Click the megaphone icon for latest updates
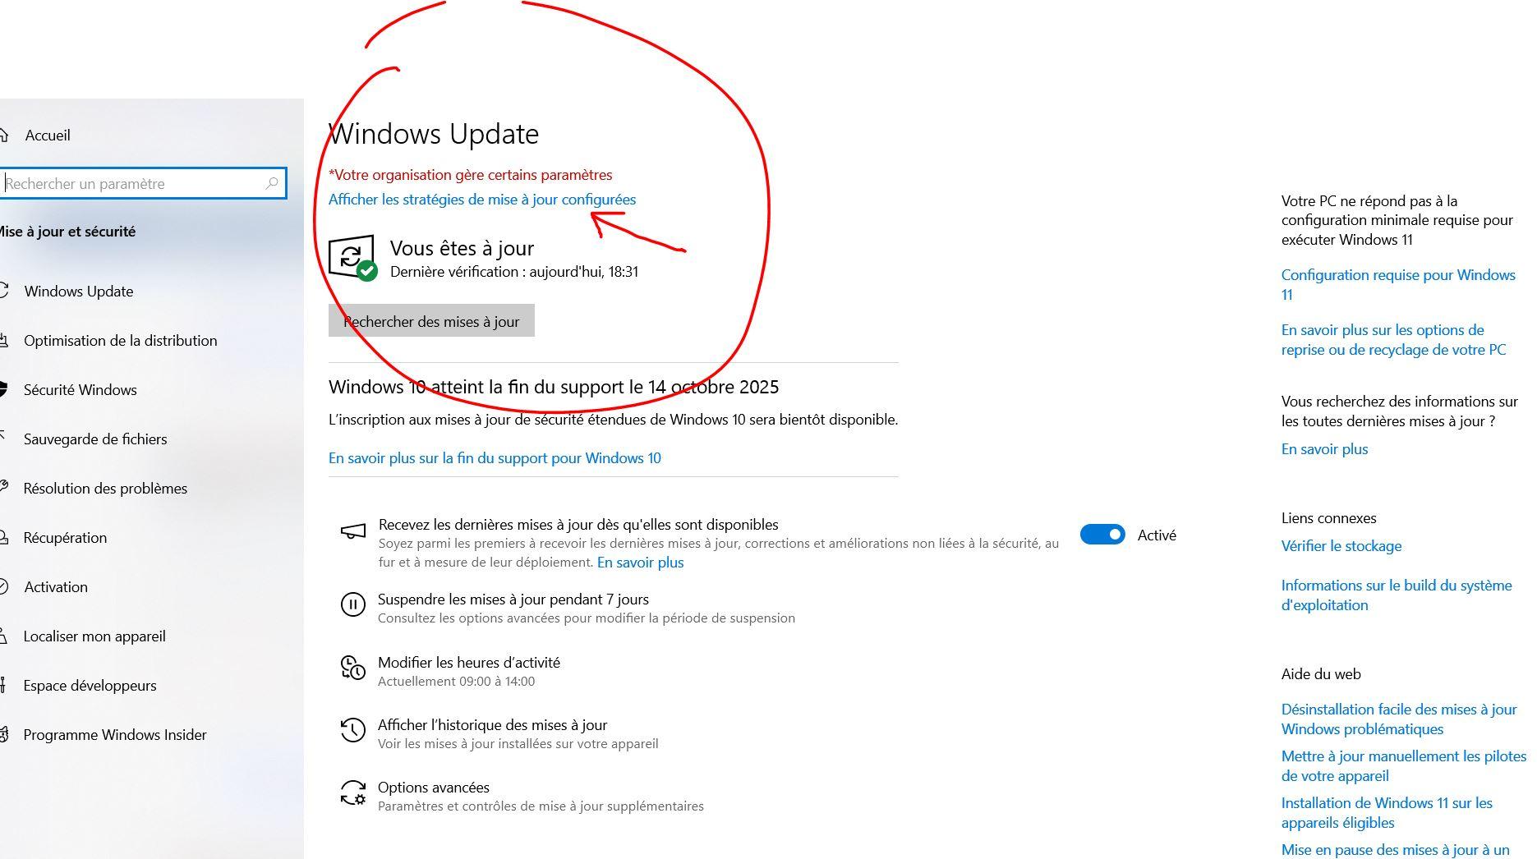 [x=353, y=531]
